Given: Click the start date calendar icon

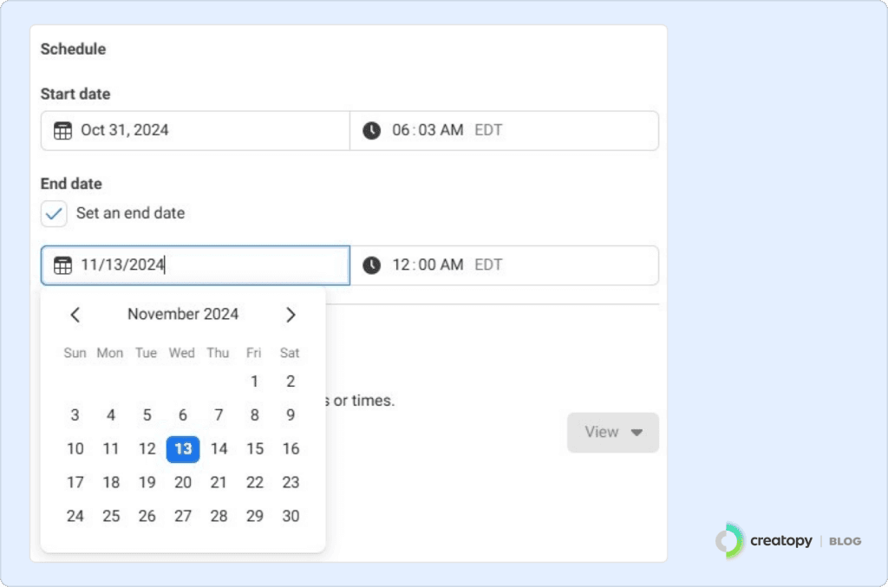Looking at the screenshot, I should tap(62, 131).
